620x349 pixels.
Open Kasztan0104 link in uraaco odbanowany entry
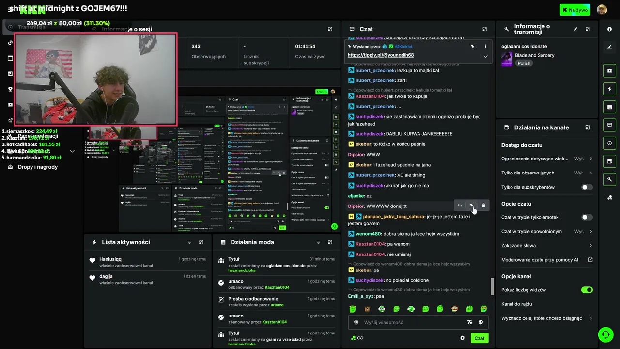[x=277, y=287]
